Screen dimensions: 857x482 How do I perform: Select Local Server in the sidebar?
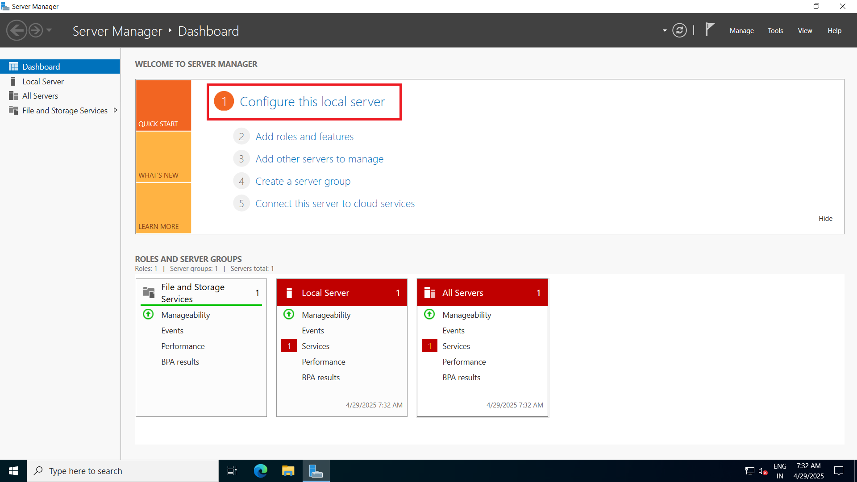[60, 81]
